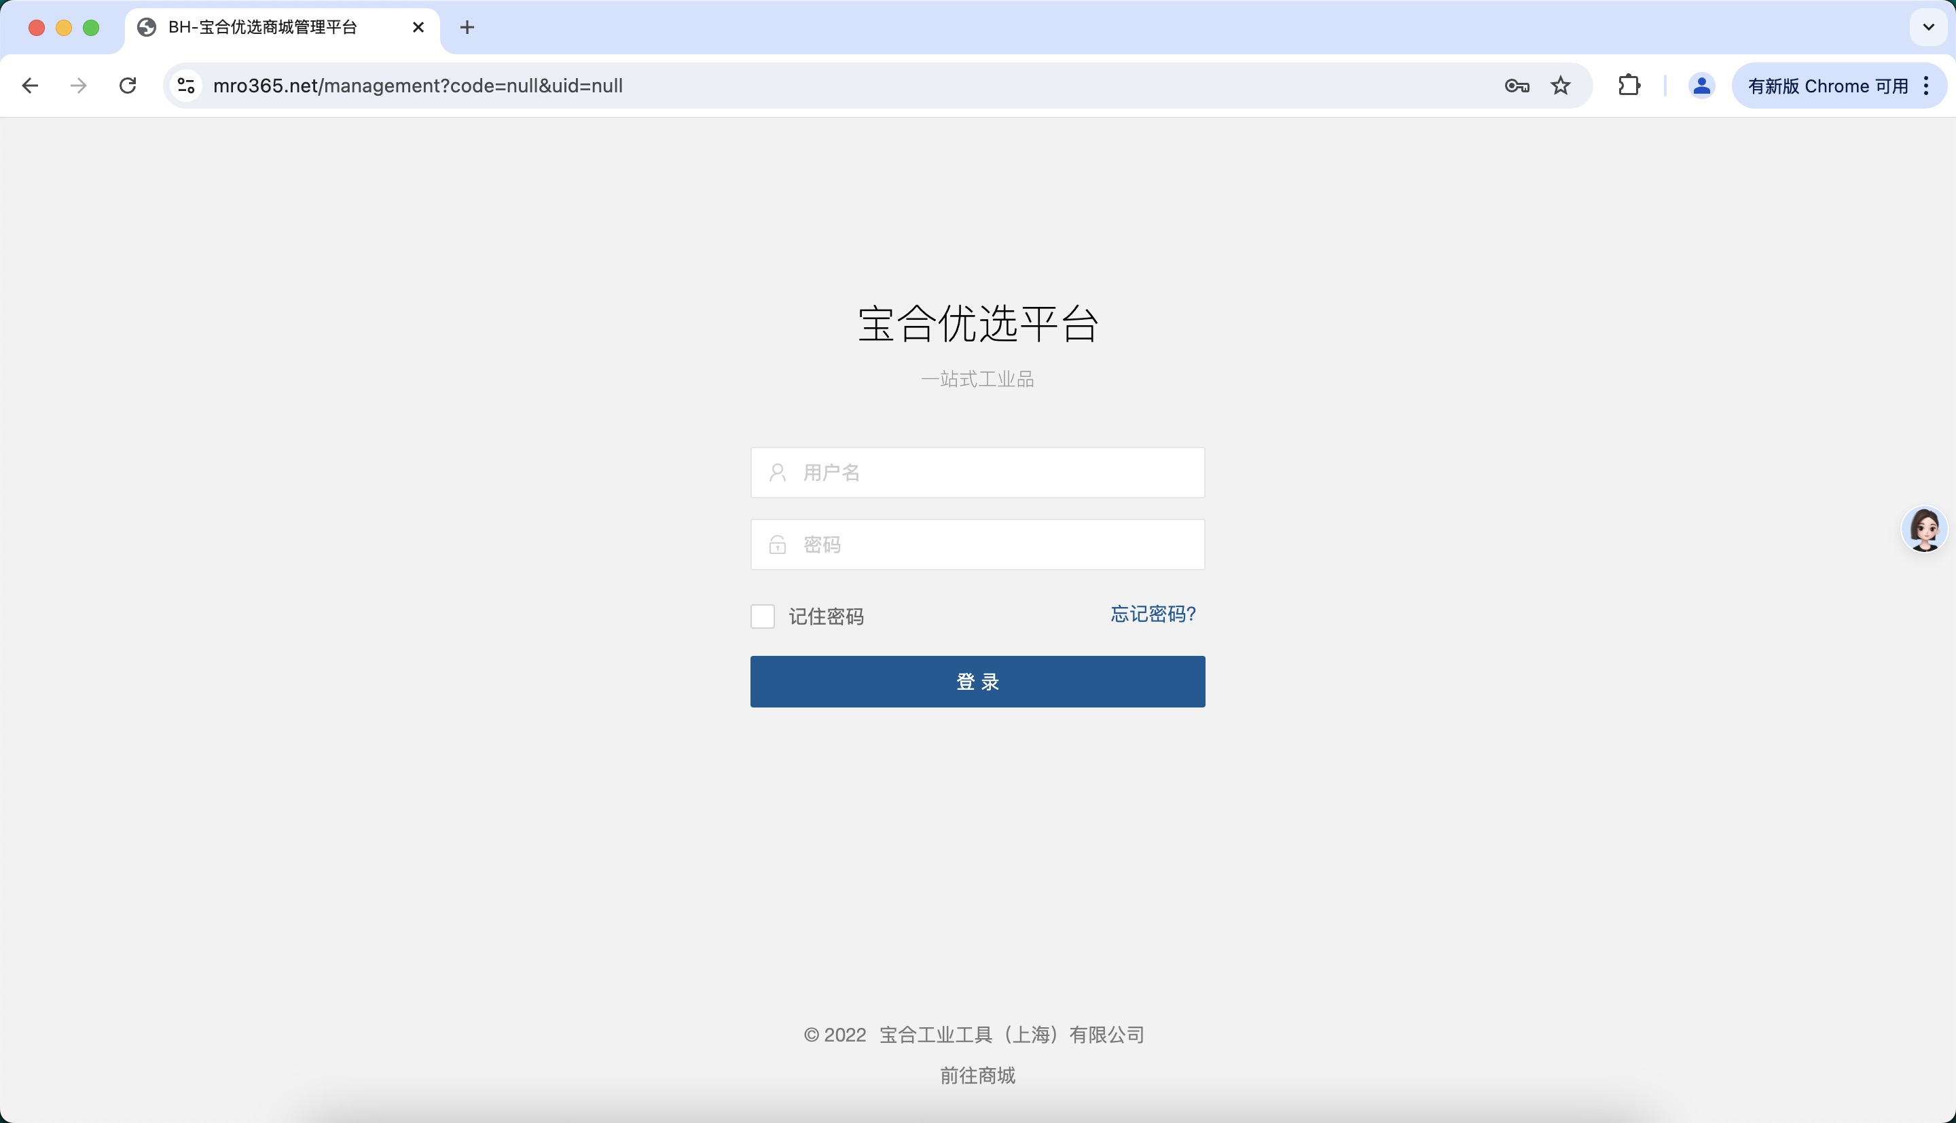This screenshot has height=1123, width=1956.
Task: Open the Chrome profile avatar
Action: (1701, 86)
